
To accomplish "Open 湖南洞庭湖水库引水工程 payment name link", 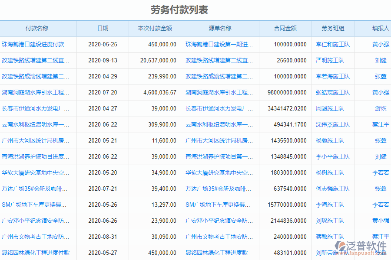I will [36, 93].
